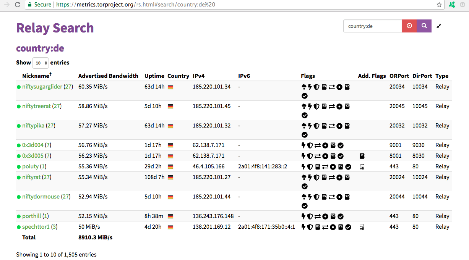Click the Guard shield icon for niftytreerat
This screenshot has width=469, height=260.
[x=316, y=106]
